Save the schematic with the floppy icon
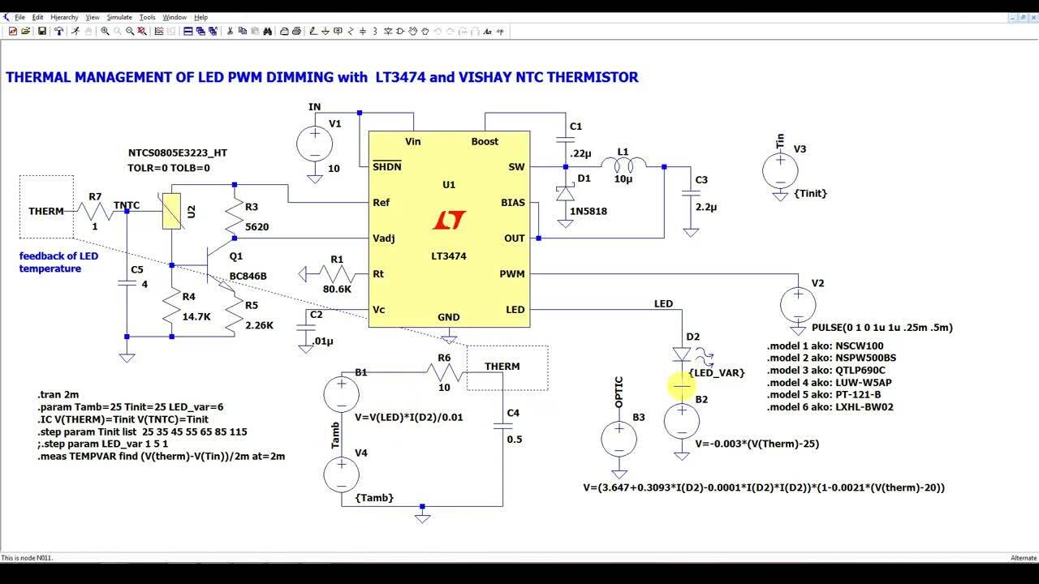 41,32
